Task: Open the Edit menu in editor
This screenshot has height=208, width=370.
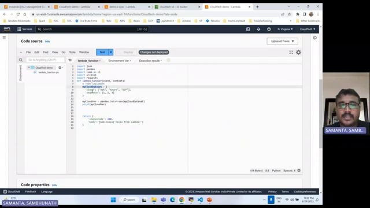Action: [37, 52]
